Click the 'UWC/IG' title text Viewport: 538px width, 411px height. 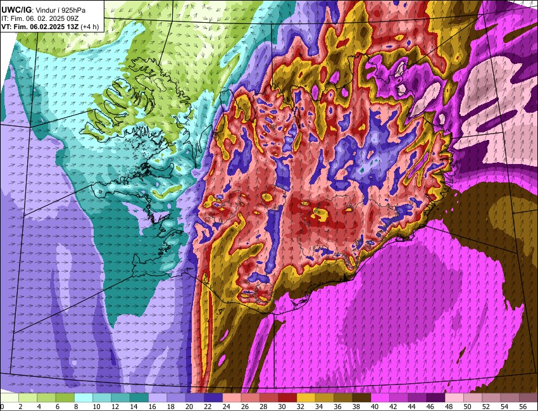tap(16, 10)
